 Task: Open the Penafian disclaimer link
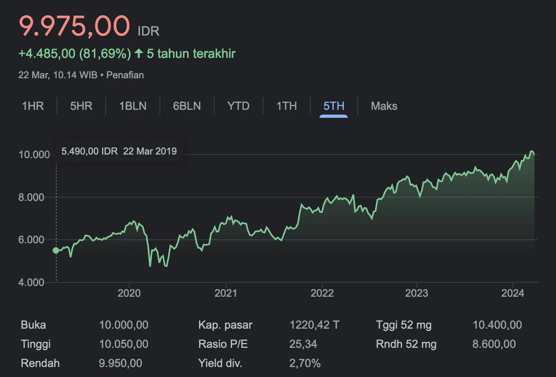pyautogui.click(x=125, y=75)
